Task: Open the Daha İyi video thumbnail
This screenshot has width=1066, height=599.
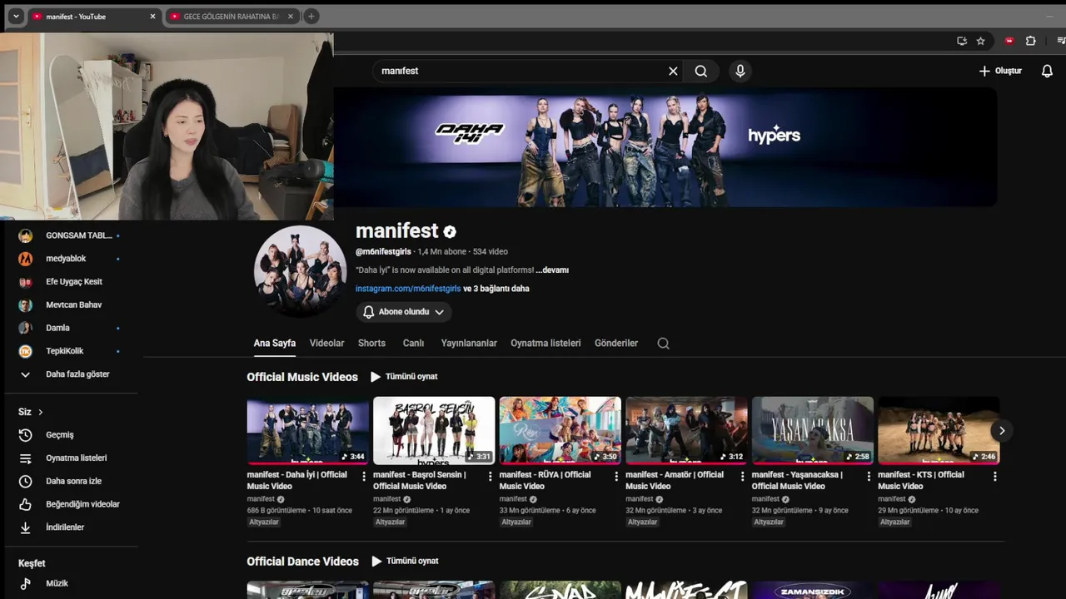Action: tap(307, 430)
